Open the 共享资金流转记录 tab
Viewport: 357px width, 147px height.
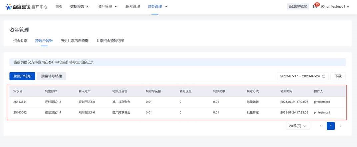[x=110, y=41]
